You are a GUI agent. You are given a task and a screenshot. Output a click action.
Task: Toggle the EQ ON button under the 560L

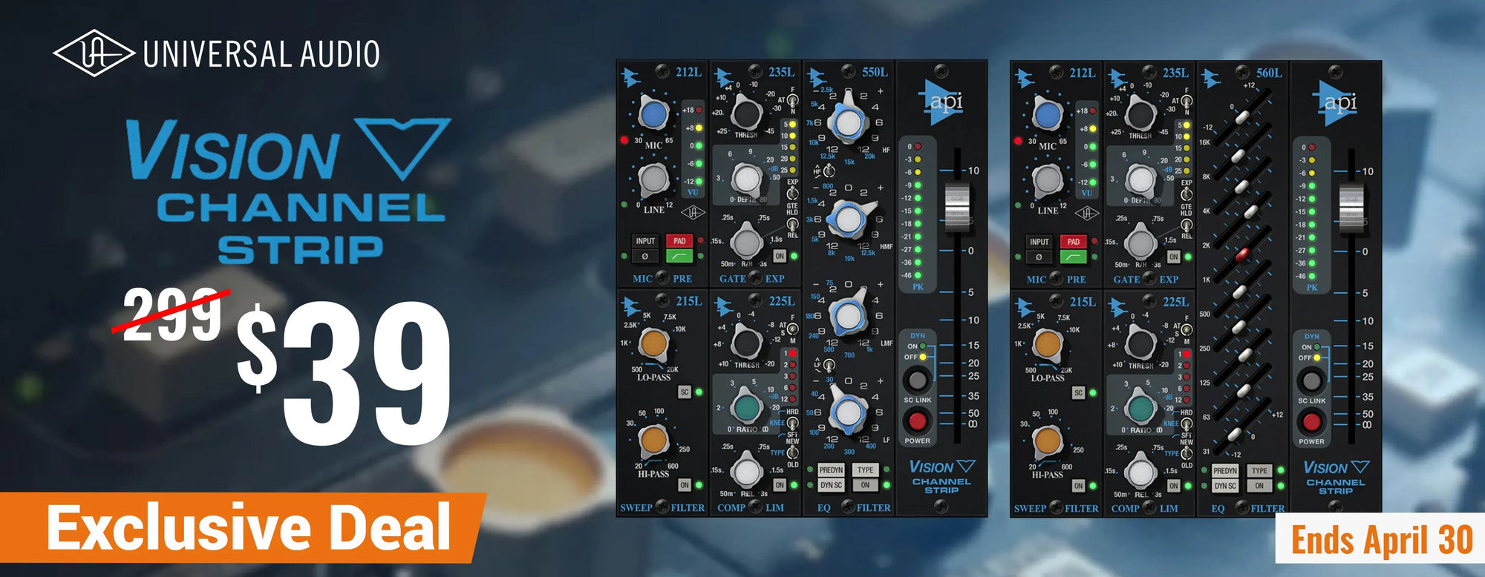pyautogui.click(x=1260, y=486)
